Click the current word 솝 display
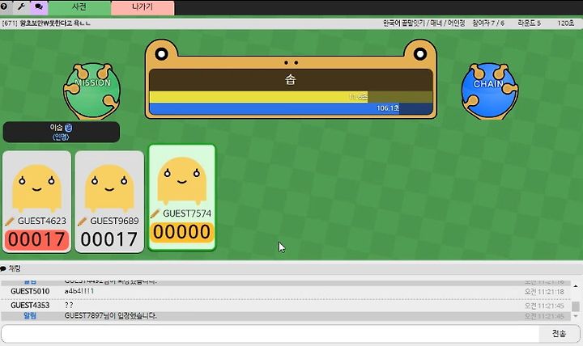Viewport: 583px width, 346px height. [291, 79]
